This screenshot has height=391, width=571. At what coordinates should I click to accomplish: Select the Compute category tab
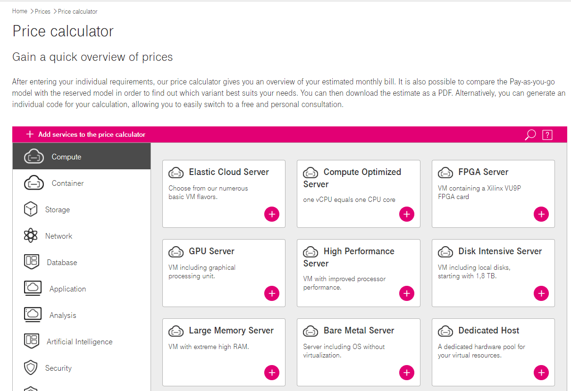pos(82,157)
